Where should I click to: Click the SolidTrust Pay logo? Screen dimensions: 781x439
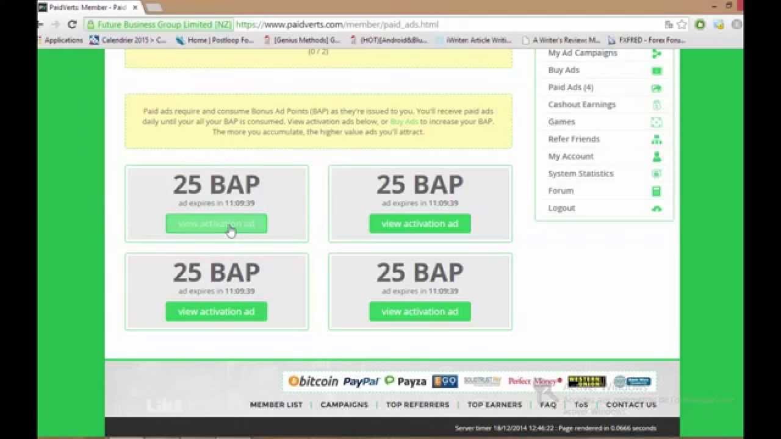482,381
